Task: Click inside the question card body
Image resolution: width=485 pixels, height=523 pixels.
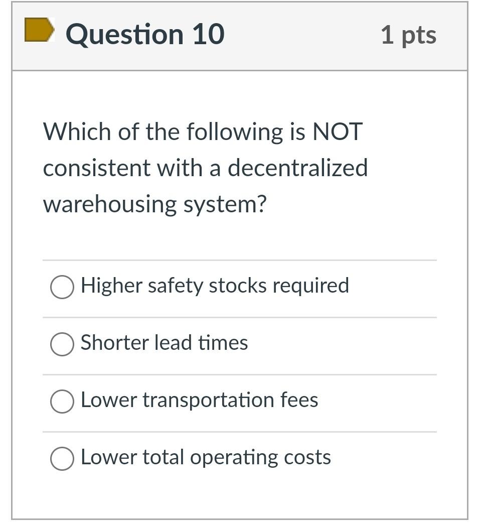Action: coord(241,236)
